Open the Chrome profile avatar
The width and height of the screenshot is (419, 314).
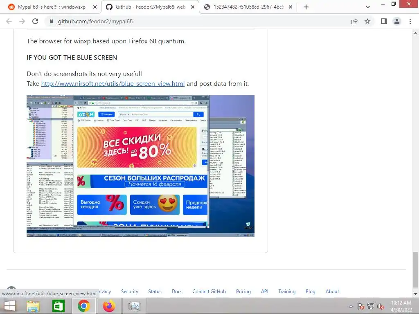tap(397, 21)
